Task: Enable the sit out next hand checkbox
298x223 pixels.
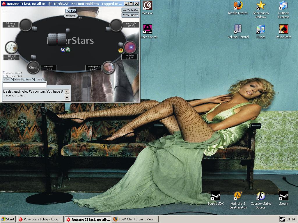Action: click(x=3, y=73)
